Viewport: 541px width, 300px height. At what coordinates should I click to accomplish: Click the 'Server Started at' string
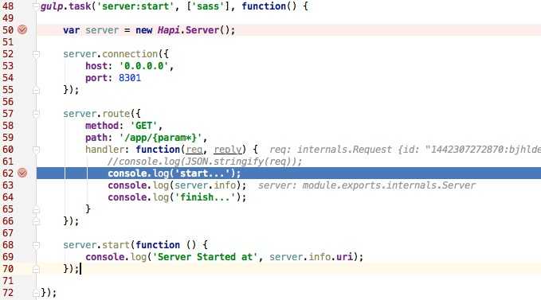pyautogui.click(x=205, y=257)
